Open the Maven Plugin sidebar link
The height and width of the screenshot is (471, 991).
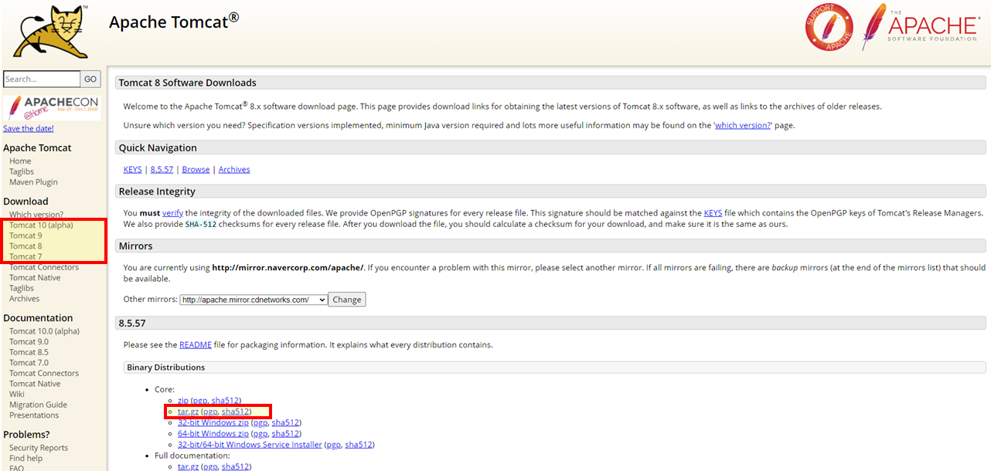pos(33,182)
